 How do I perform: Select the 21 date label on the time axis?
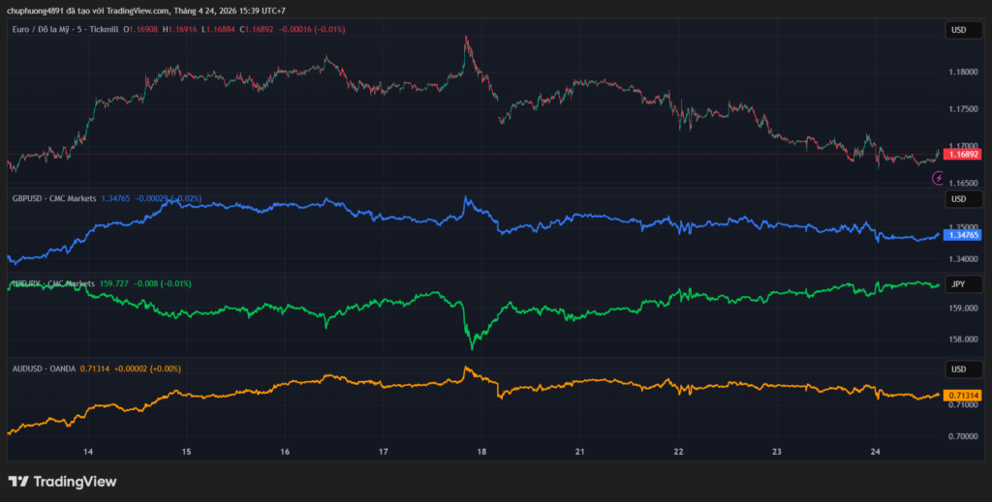[580, 452]
